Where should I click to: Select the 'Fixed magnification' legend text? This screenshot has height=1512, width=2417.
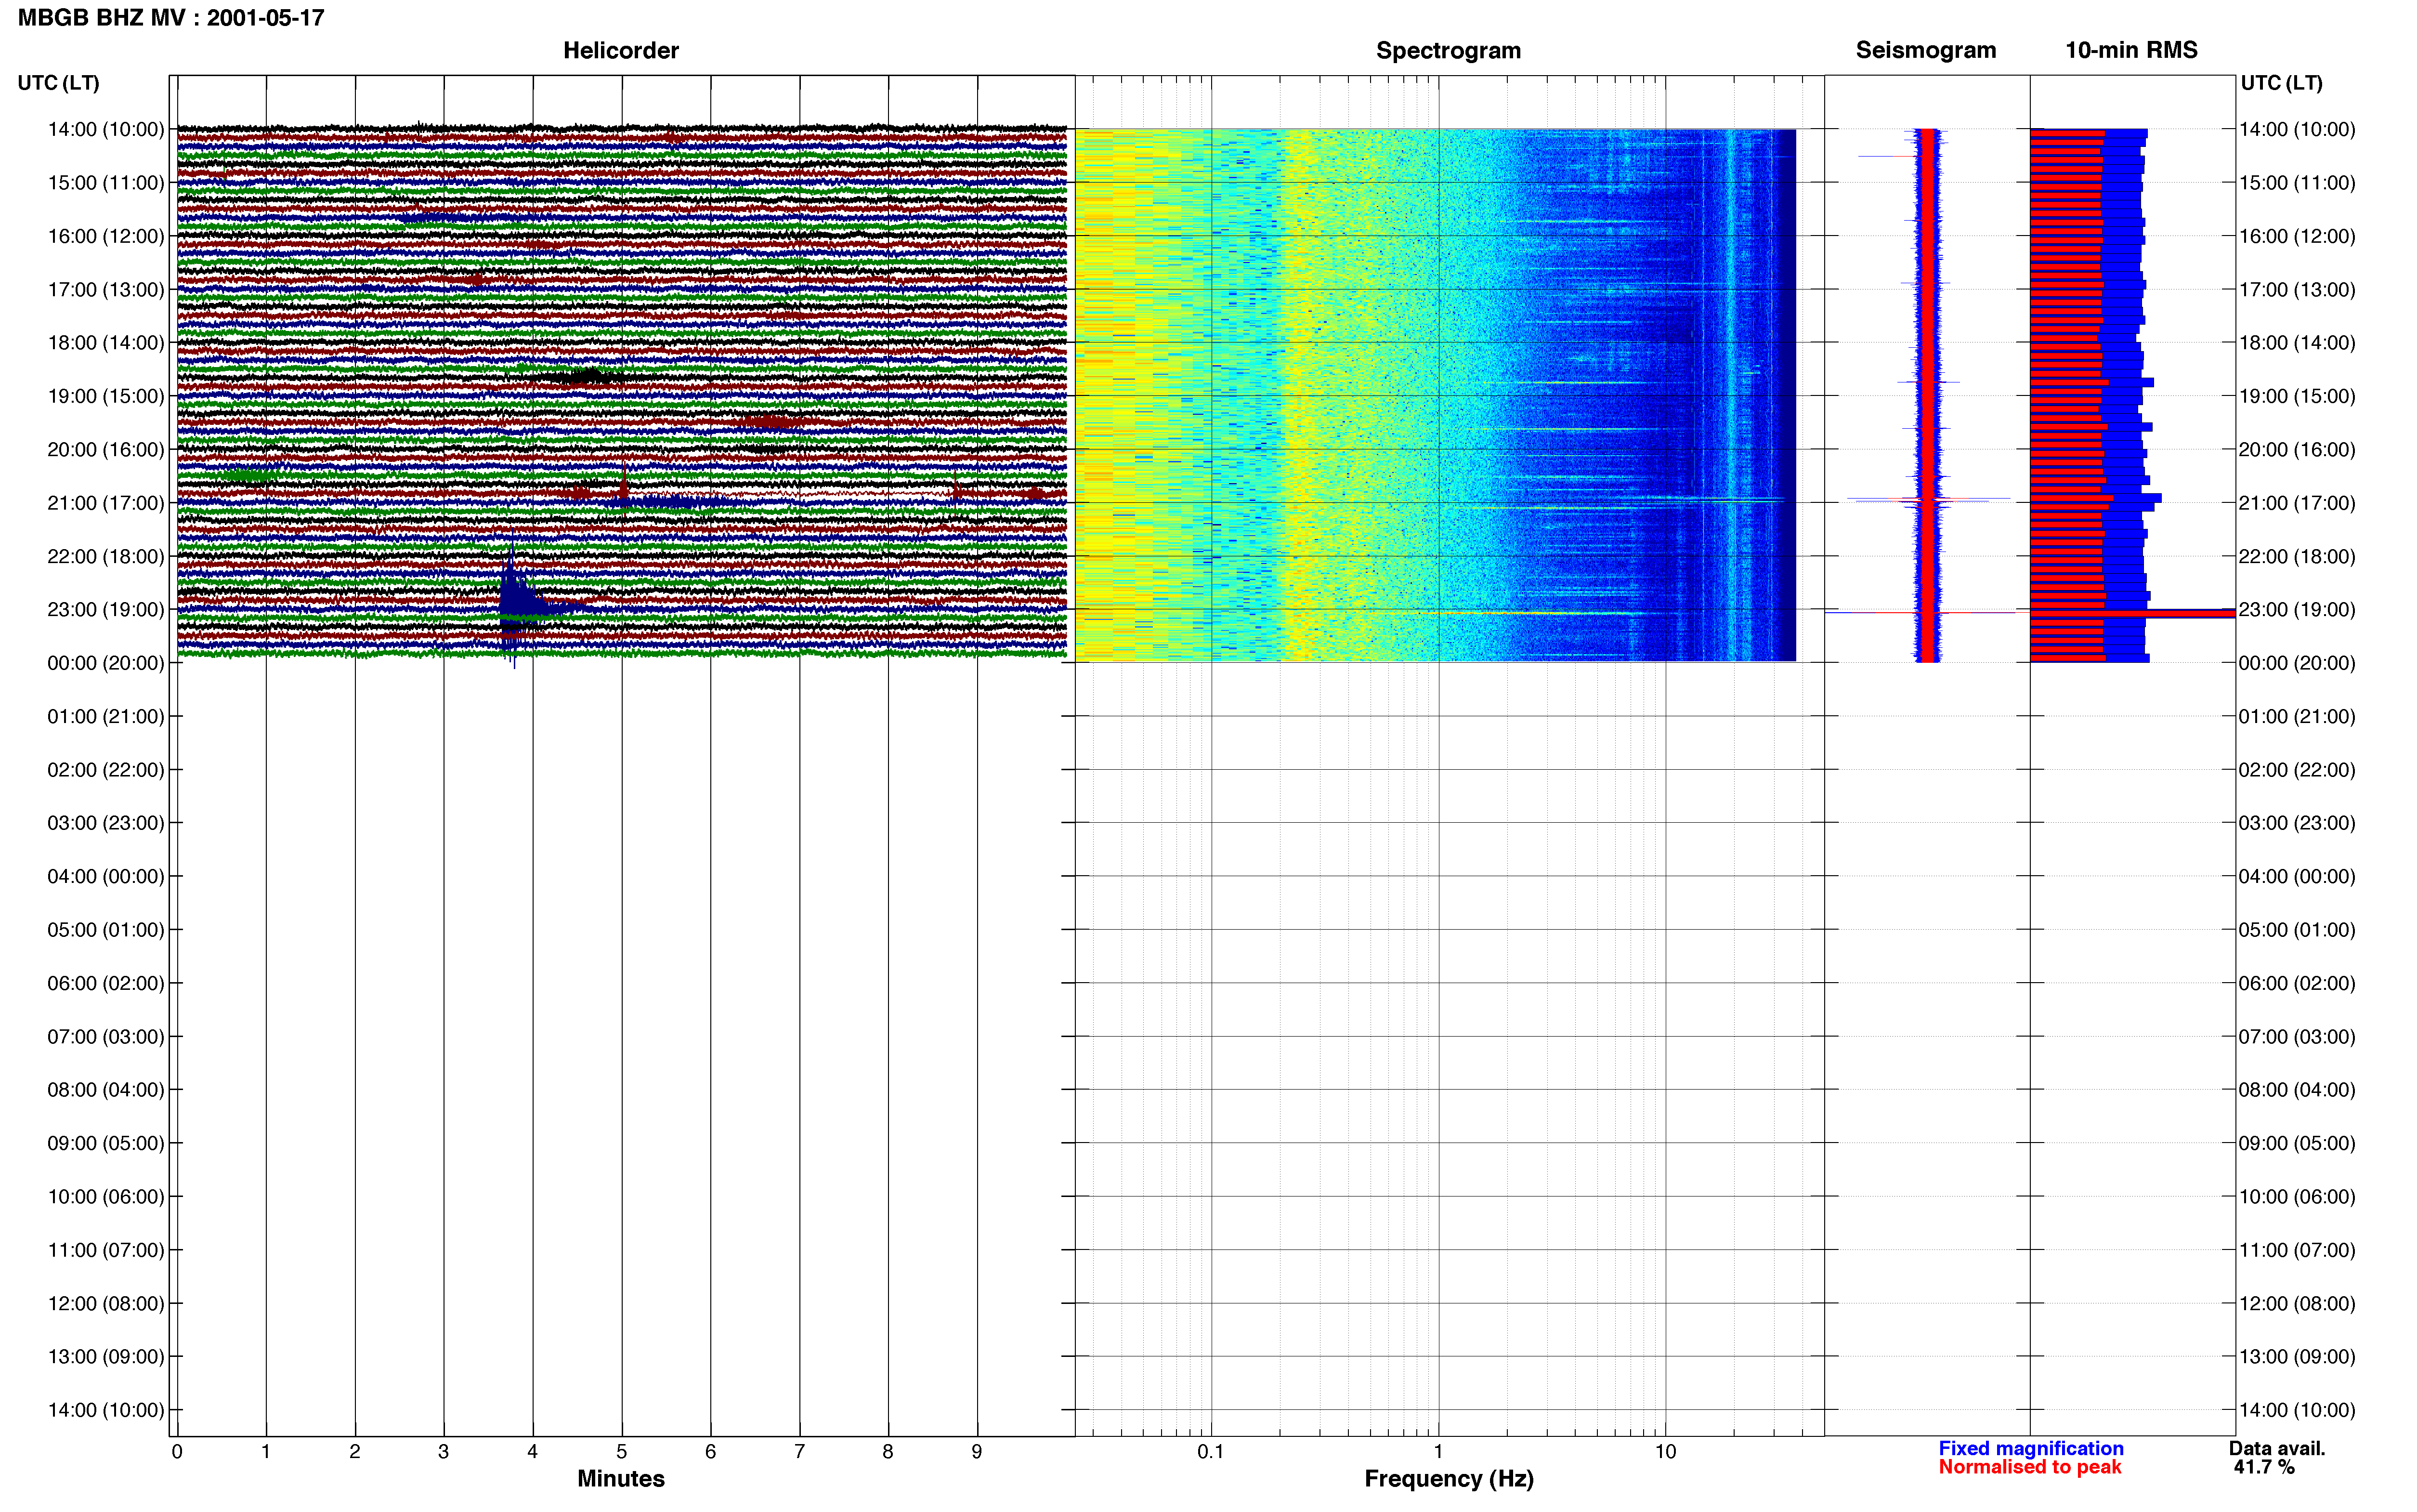tap(2030, 1448)
